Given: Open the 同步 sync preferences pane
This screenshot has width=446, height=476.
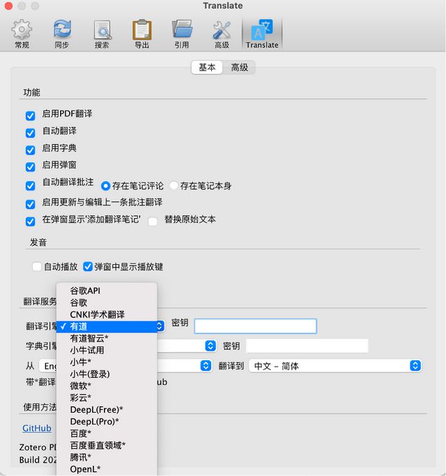Looking at the screenshot, I should coord(62,33).
